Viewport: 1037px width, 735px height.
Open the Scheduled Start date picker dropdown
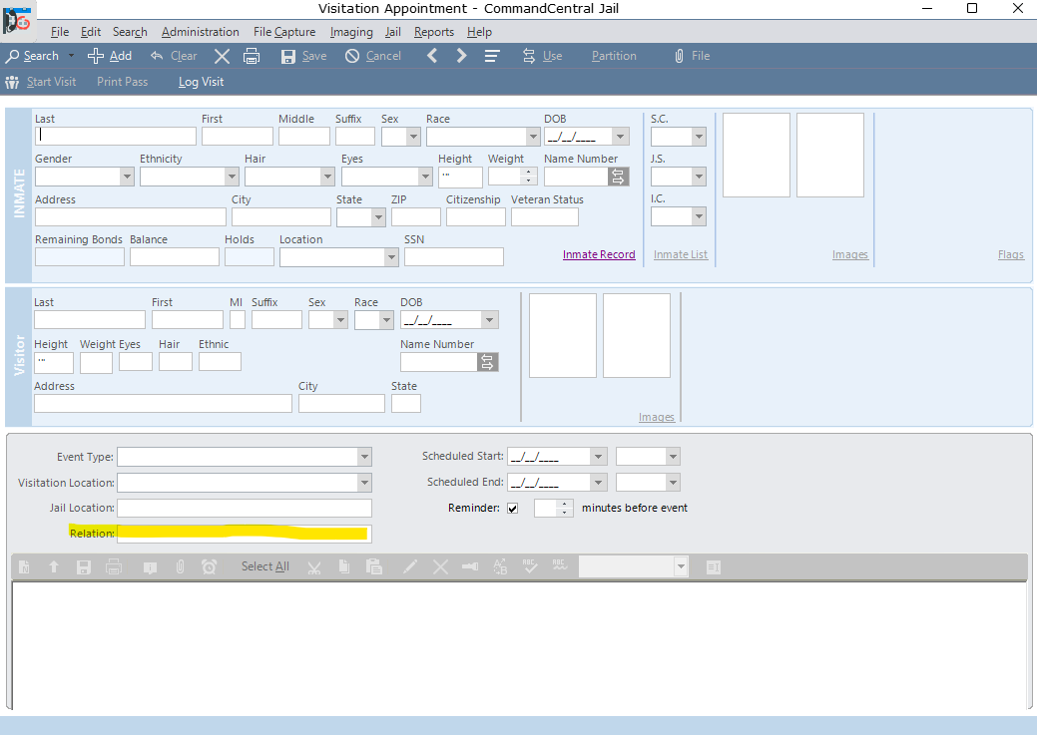click(x=598, y=457)
